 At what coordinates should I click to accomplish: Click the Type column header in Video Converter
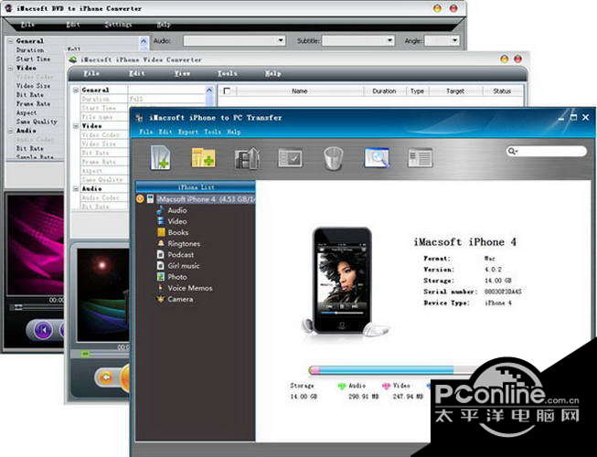(417, 91)
